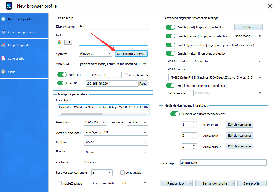Viewport: 276px width, 192px height.
Task: Check the Auto detect IP checkbox
Action: pos(126,75)
